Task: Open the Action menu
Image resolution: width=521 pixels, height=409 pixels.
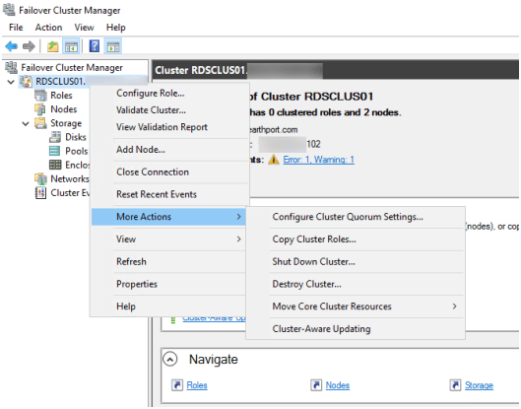Action: tap(49, 28)
